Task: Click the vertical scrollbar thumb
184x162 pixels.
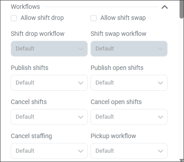Action: pos(181,9)
